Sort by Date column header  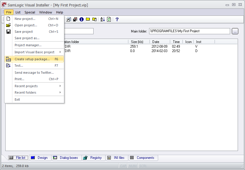[x=160, y=42]
